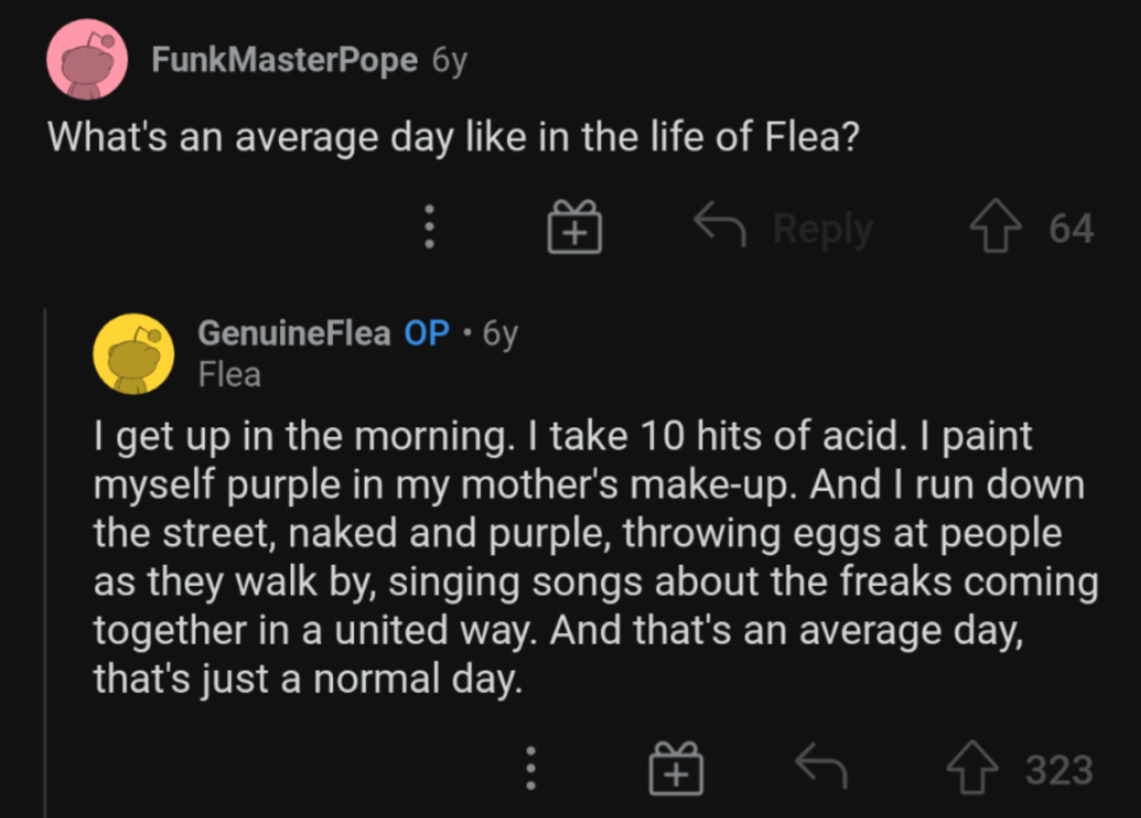1141x818 pixels.
Task: Collapse thread using left vertical line
Action: coord(45,557)
